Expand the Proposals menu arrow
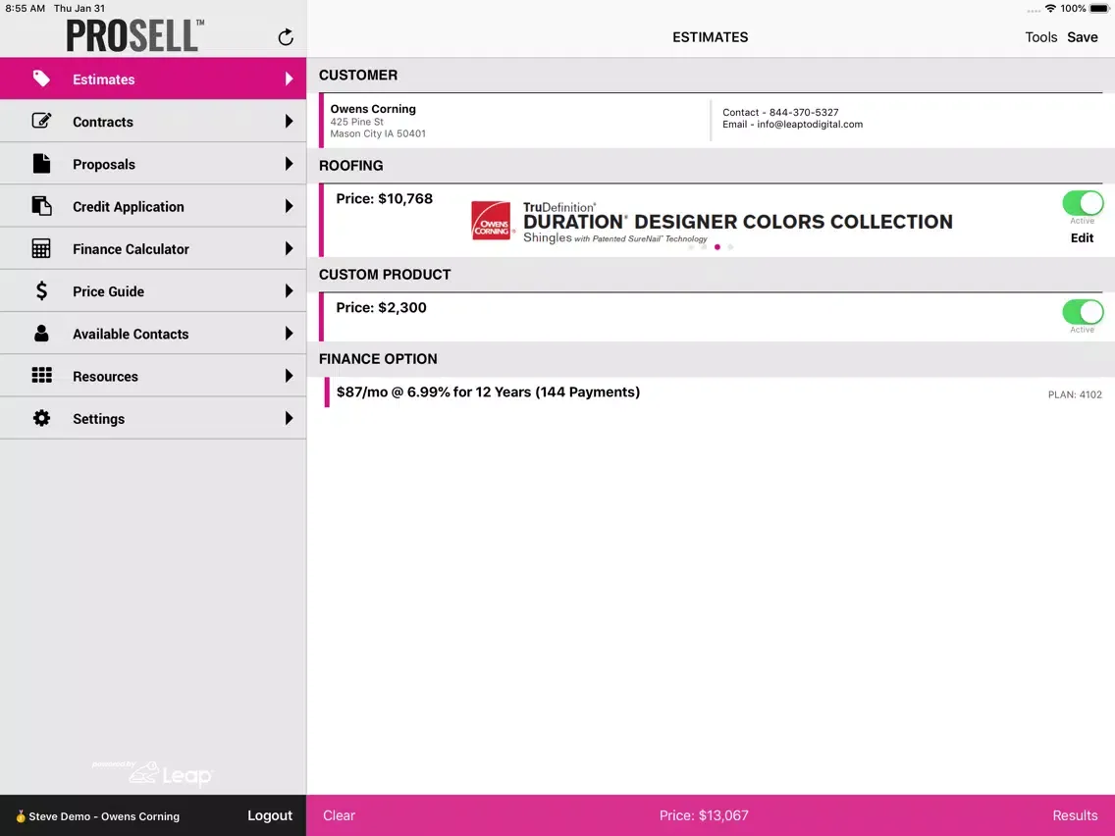 click(289, 164)
